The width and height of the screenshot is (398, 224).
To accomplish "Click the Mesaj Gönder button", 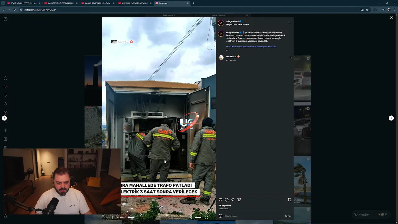I will [x=218, y=15].
